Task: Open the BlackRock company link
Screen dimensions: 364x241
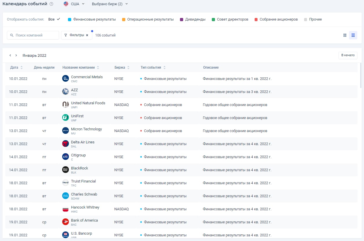Action: pyautogui.click(x=80, y=168)
